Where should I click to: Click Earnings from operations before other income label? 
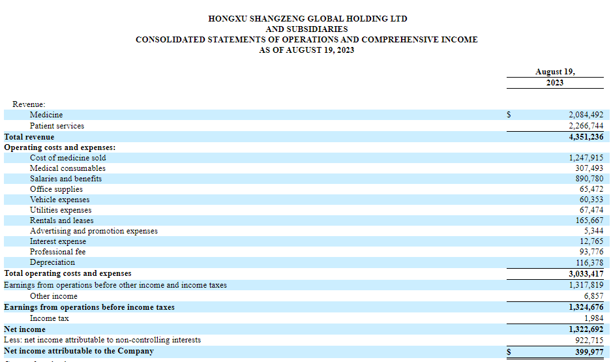[x=115, y=285]
